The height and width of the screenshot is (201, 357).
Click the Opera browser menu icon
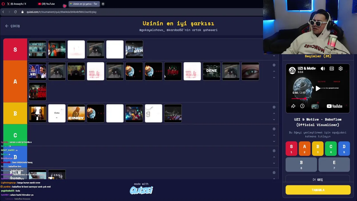click(3, 4)
